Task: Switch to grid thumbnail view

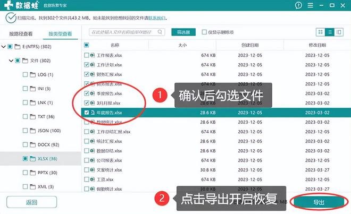Action: (320, 32)
